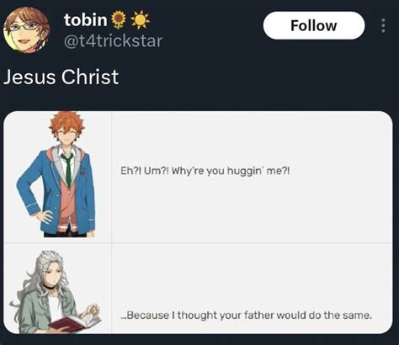
Task: Click the sun emoji after the sunflower
Action: (x=141, y=20)
